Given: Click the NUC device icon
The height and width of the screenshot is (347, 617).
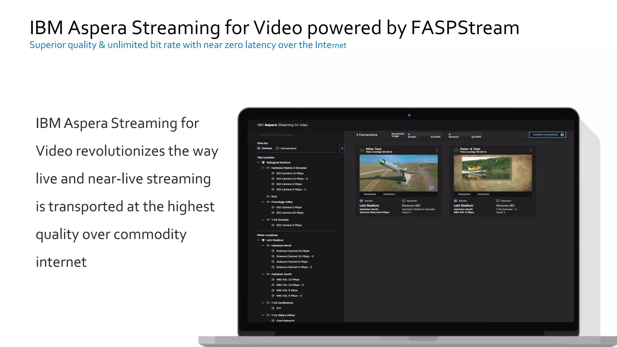Looking at the screenshot, I should [268, 196].
